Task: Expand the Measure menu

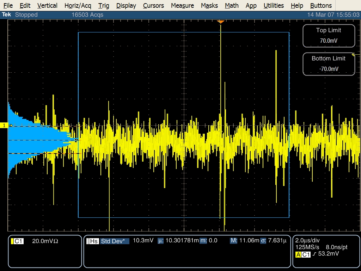Action: click(x=182, y=6)
